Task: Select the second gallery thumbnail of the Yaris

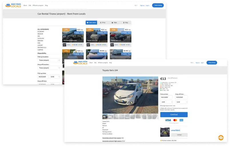Action: click(111, 117)
